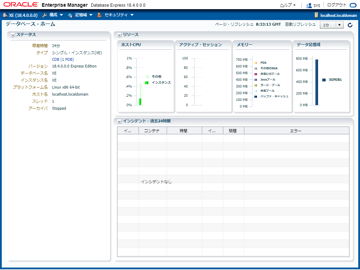Click XE (18.4.0.0.0) in the menu bar
The image size is (360, 270).
click(x=23, y=15)
